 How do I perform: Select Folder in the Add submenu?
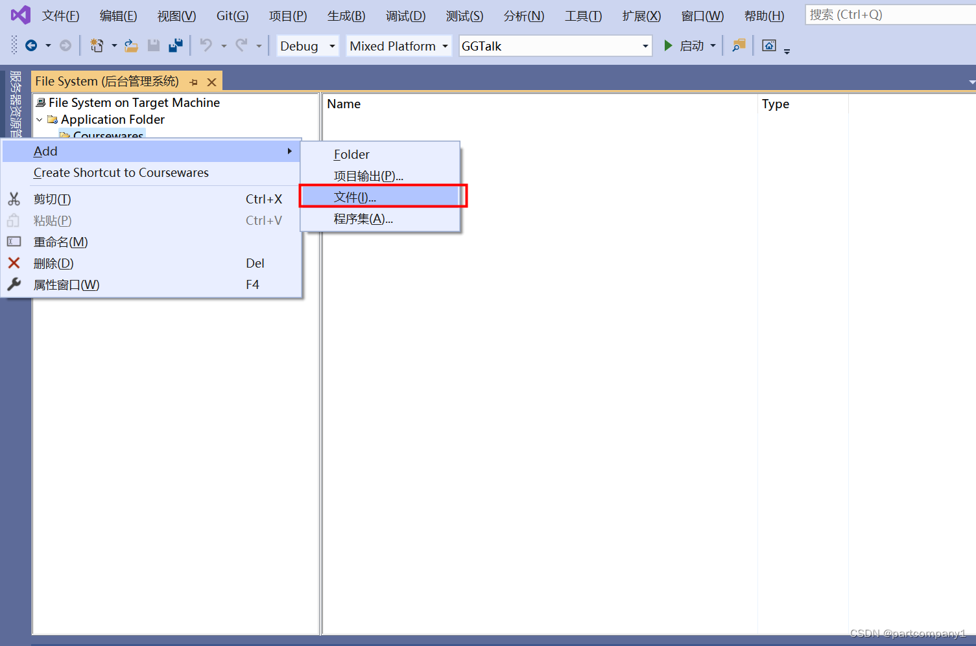pyautogui.click(x=381, y=154)
